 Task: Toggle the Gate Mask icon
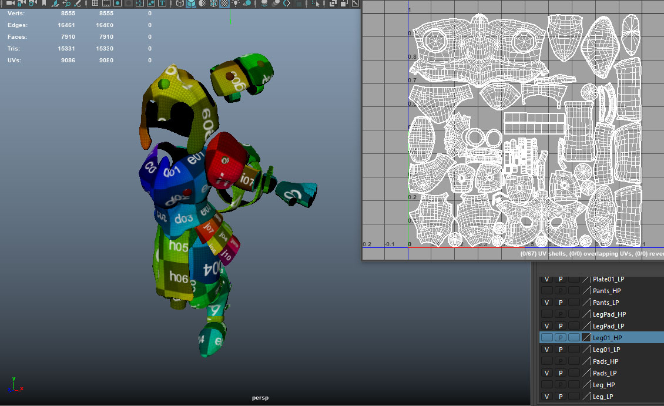click(x=128, y=4)
